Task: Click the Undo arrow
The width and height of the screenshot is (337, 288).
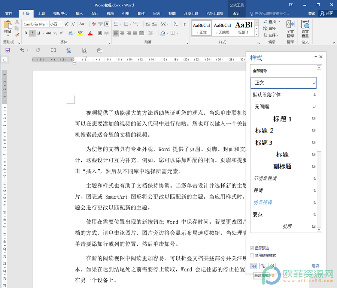Action: [x=22, y=50]
